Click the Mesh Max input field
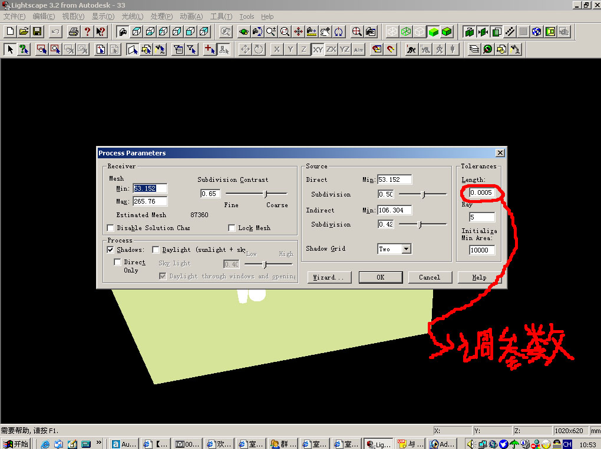 (150, 201)
